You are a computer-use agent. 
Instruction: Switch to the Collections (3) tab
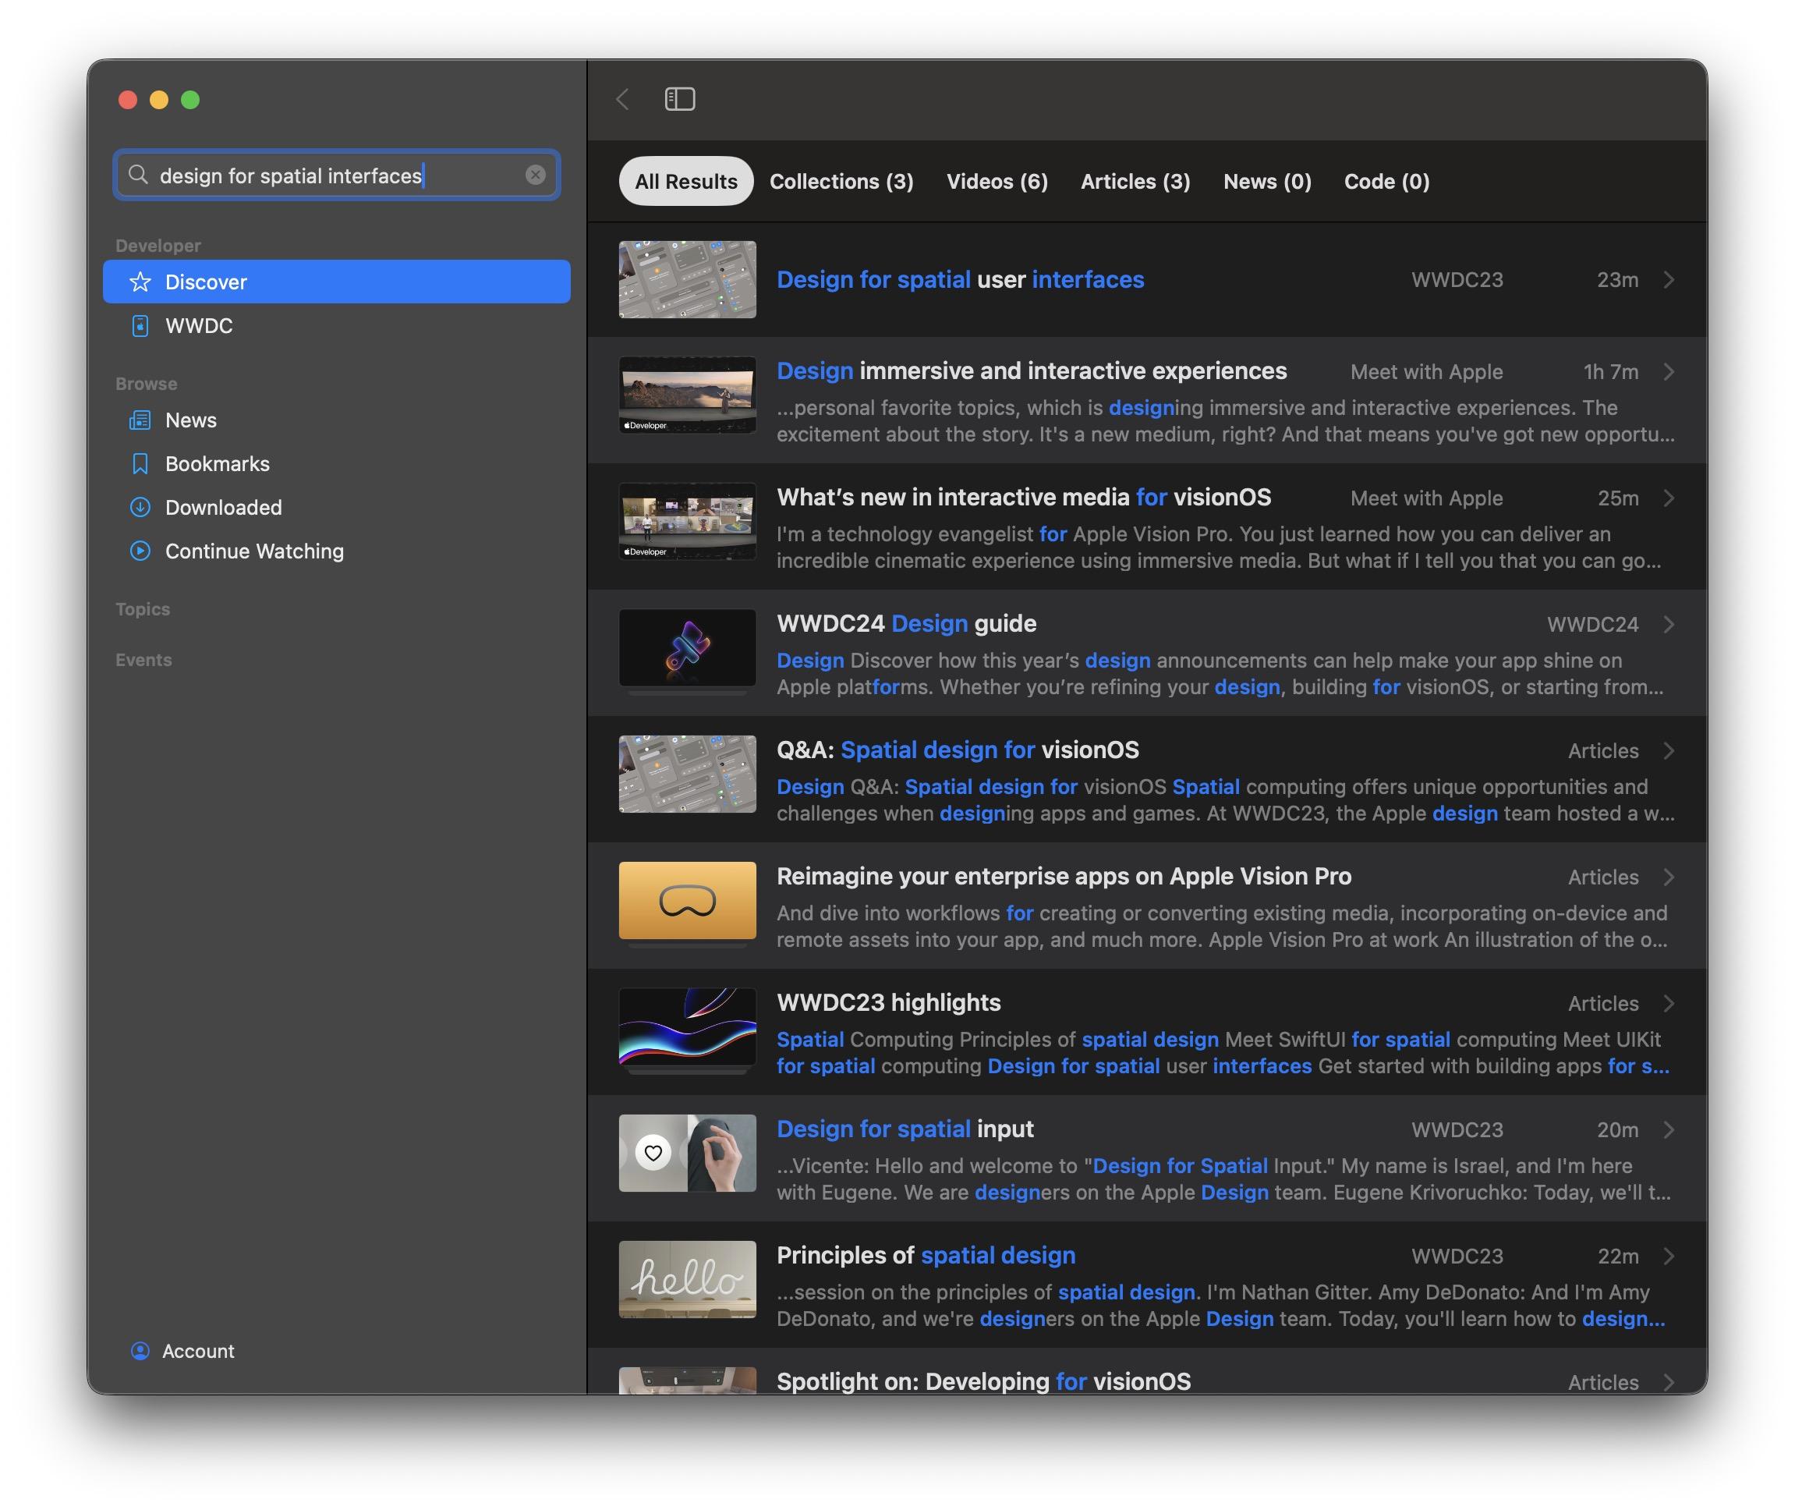pyautogui.click(x=842, y=181)
